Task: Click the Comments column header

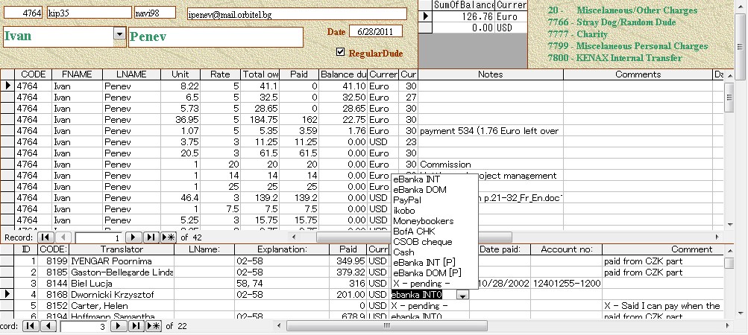Action: (x=638, y=74)
